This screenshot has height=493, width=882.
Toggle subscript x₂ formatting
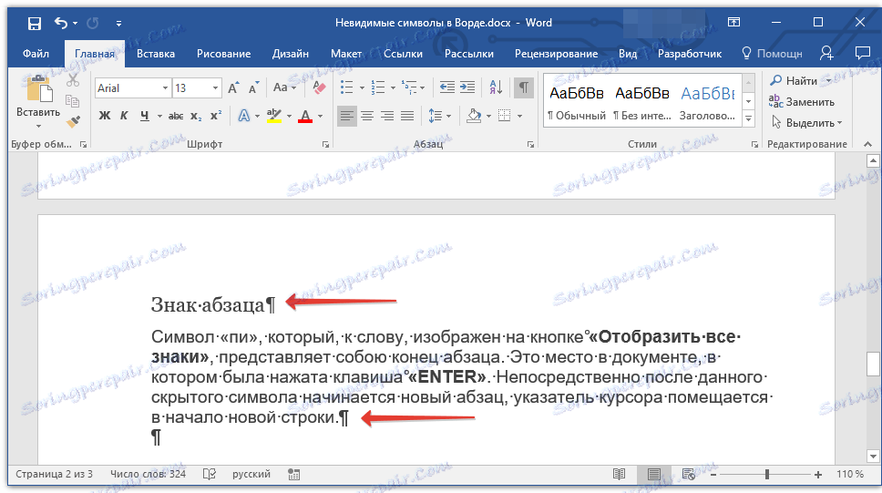tap(195, 116)
